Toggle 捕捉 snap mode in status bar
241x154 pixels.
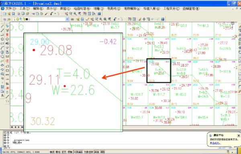(x=52, y=152)
